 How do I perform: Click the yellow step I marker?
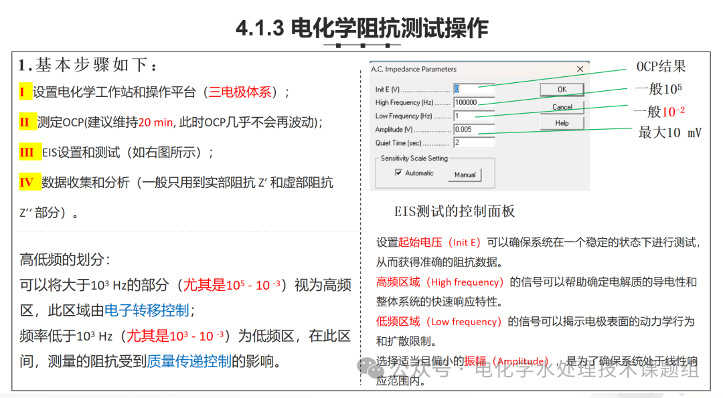(x=25, y=92)
